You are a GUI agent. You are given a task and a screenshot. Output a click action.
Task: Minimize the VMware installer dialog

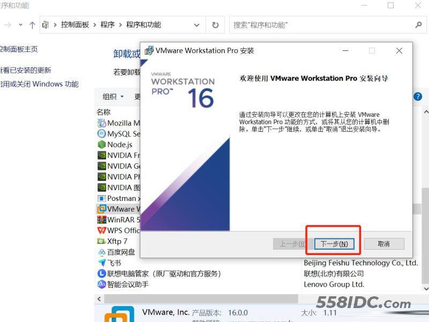(x=345, y=51)
